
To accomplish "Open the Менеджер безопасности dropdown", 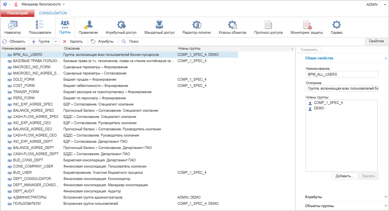I will pyautogui.click(x=64, y=5).
